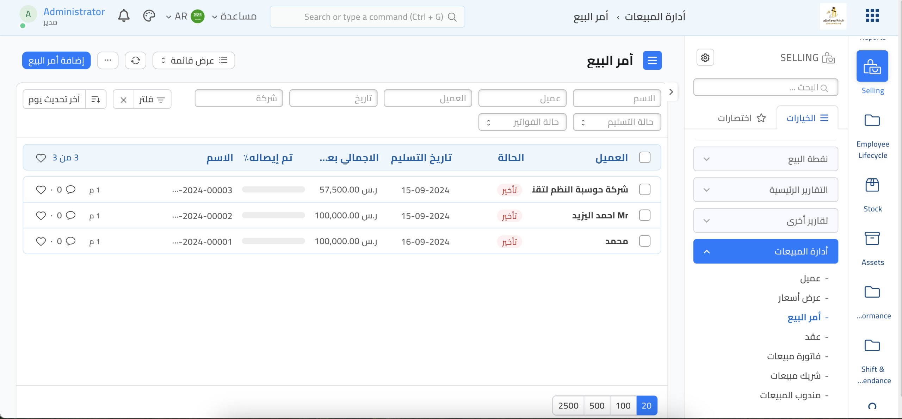Like the 2024-00003 order with heart icon
Screen dimensions: 902x419
(x=41, y=190)
